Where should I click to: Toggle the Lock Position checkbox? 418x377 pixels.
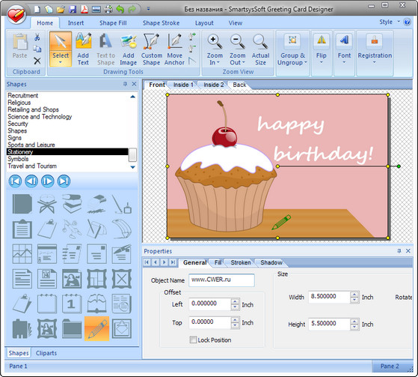pyautogui.click(x=193, y=340)
